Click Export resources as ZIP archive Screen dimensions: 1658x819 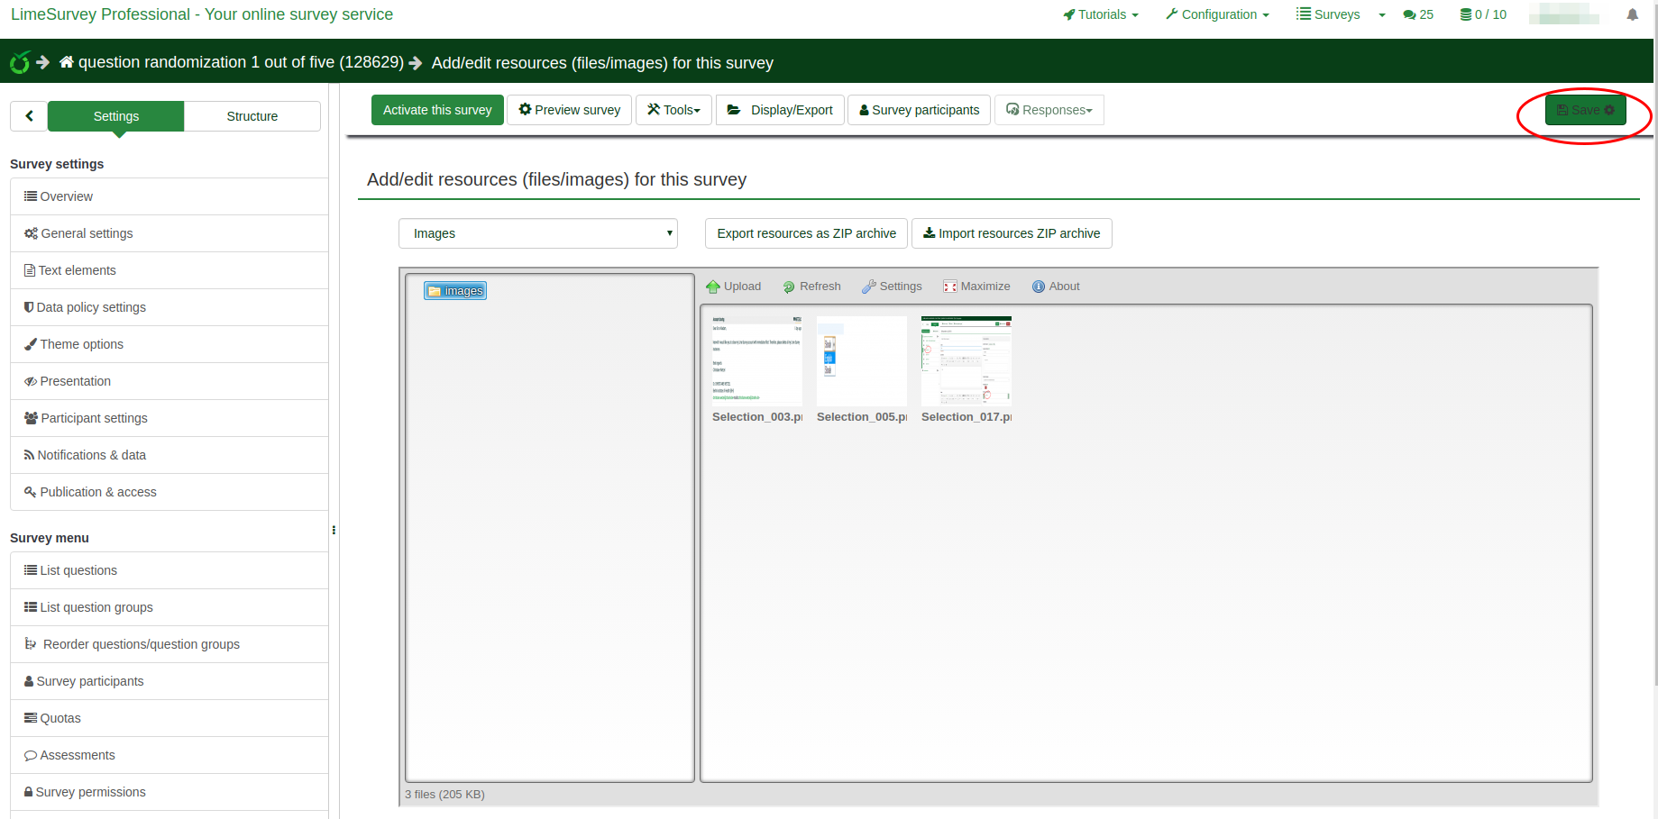[806, 233]
